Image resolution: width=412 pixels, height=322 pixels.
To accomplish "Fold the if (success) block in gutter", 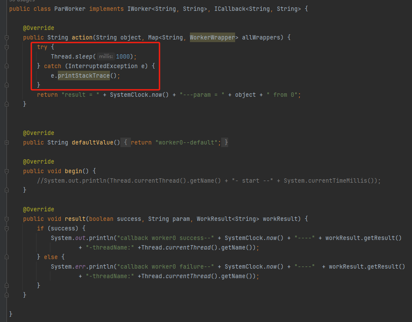I will tap(7, 229).
